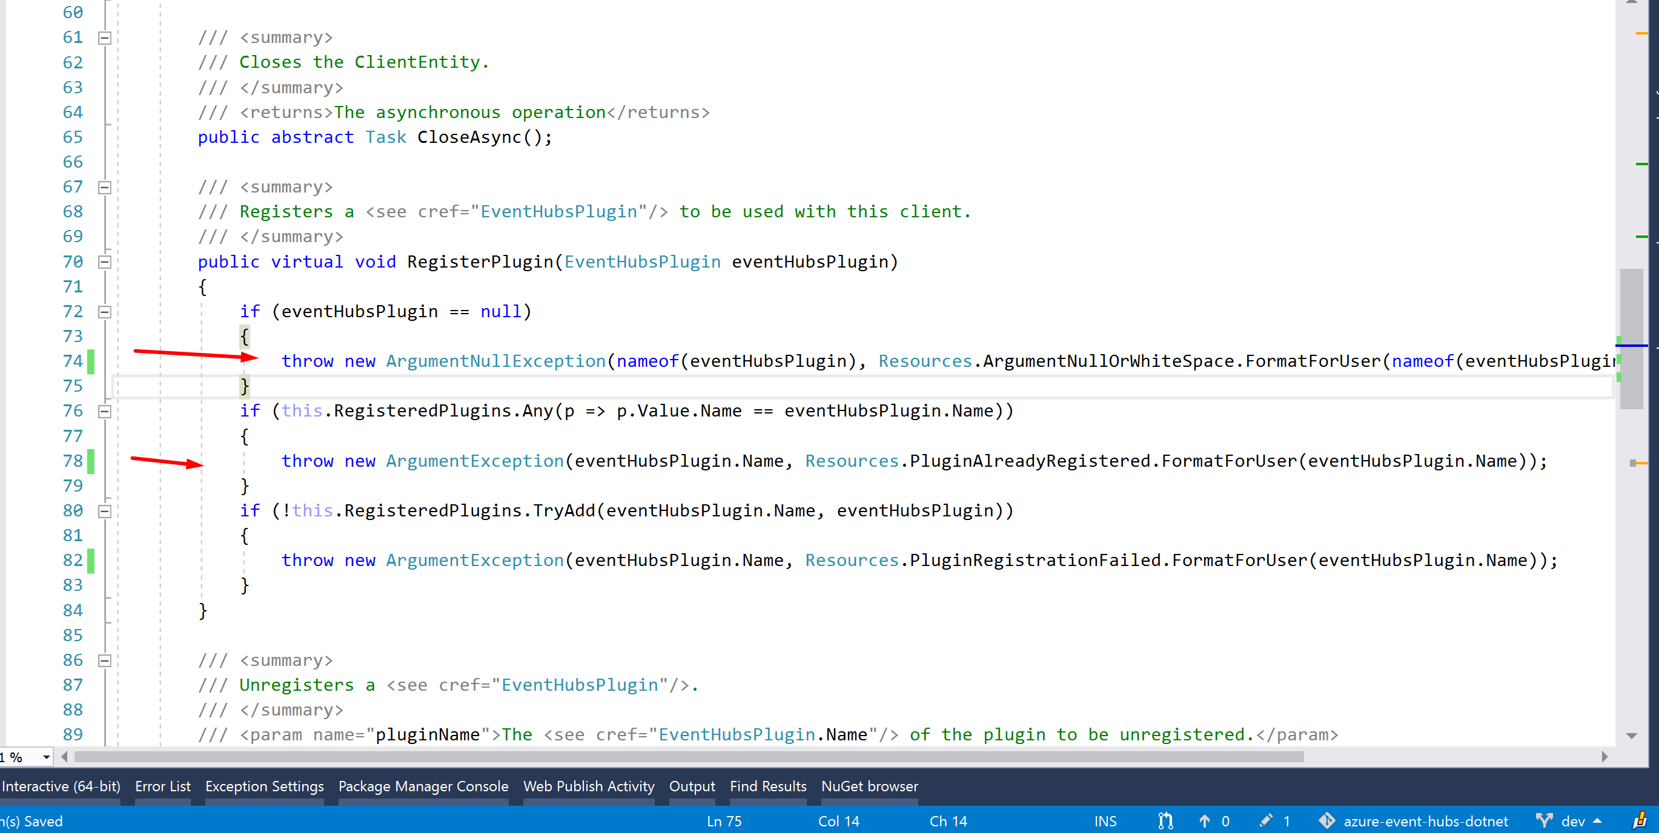The height and width of the screenshot is (833, 1659).
Task: Click the horizontal scrollbar thumb
Action: point(689,757)
